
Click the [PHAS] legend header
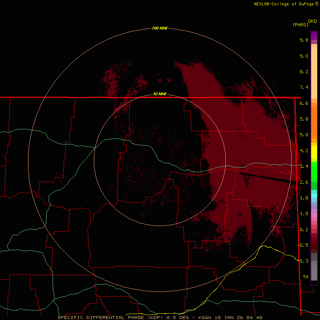(300, 25)
